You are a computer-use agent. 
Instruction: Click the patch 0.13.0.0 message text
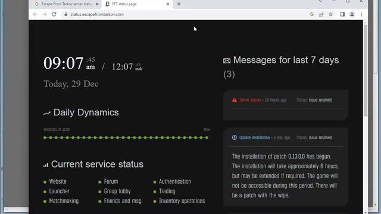point(285,176)
